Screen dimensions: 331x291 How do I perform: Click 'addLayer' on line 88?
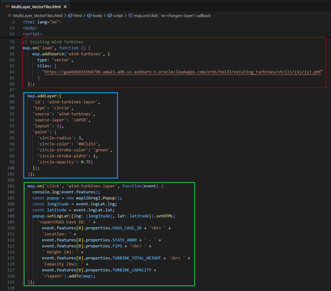click(x=47, y=96)
